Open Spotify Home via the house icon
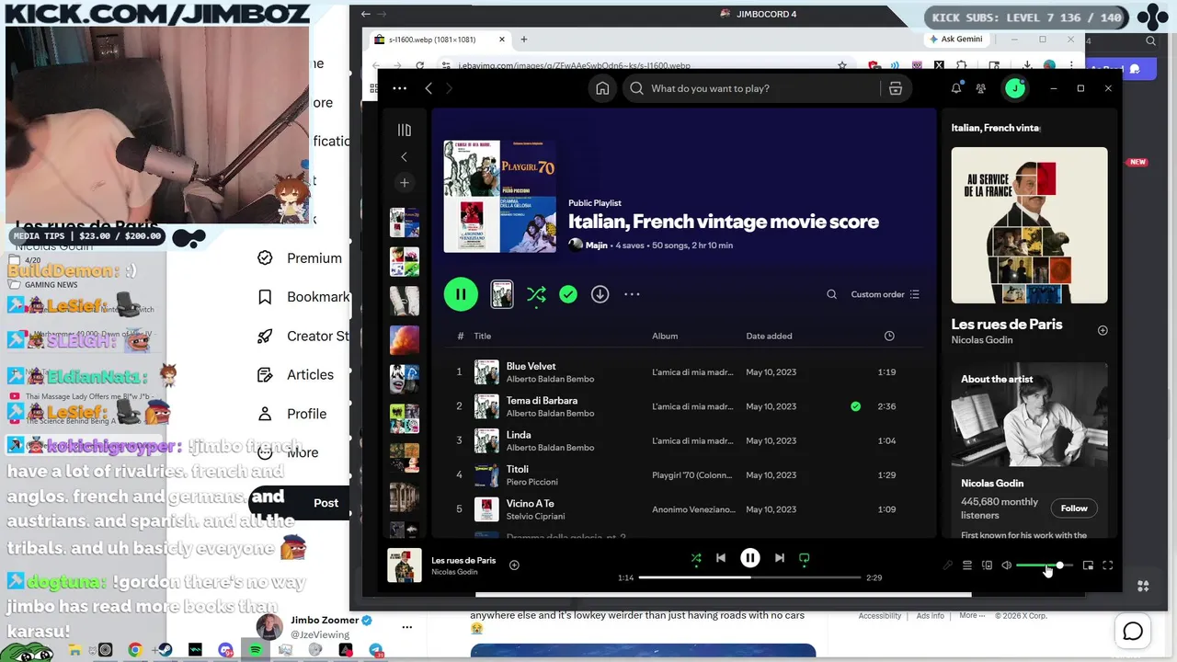The height and width of the screenshot is (662, 1177). (602, 88)
